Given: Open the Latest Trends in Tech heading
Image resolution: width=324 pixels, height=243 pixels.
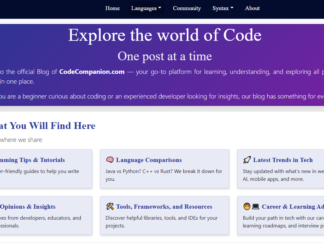Looking at the screenshot, I should (283, 160).
